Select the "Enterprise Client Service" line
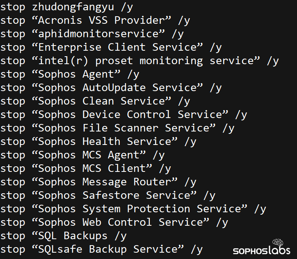 (111, 47)
